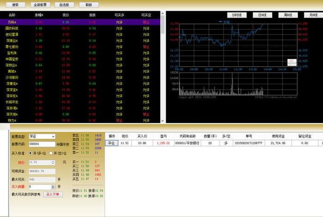This screenshot has width=323, height=217.
Task: Select the 深深宝A stock row
Action: pyautogui.click(x=80, y=90)
